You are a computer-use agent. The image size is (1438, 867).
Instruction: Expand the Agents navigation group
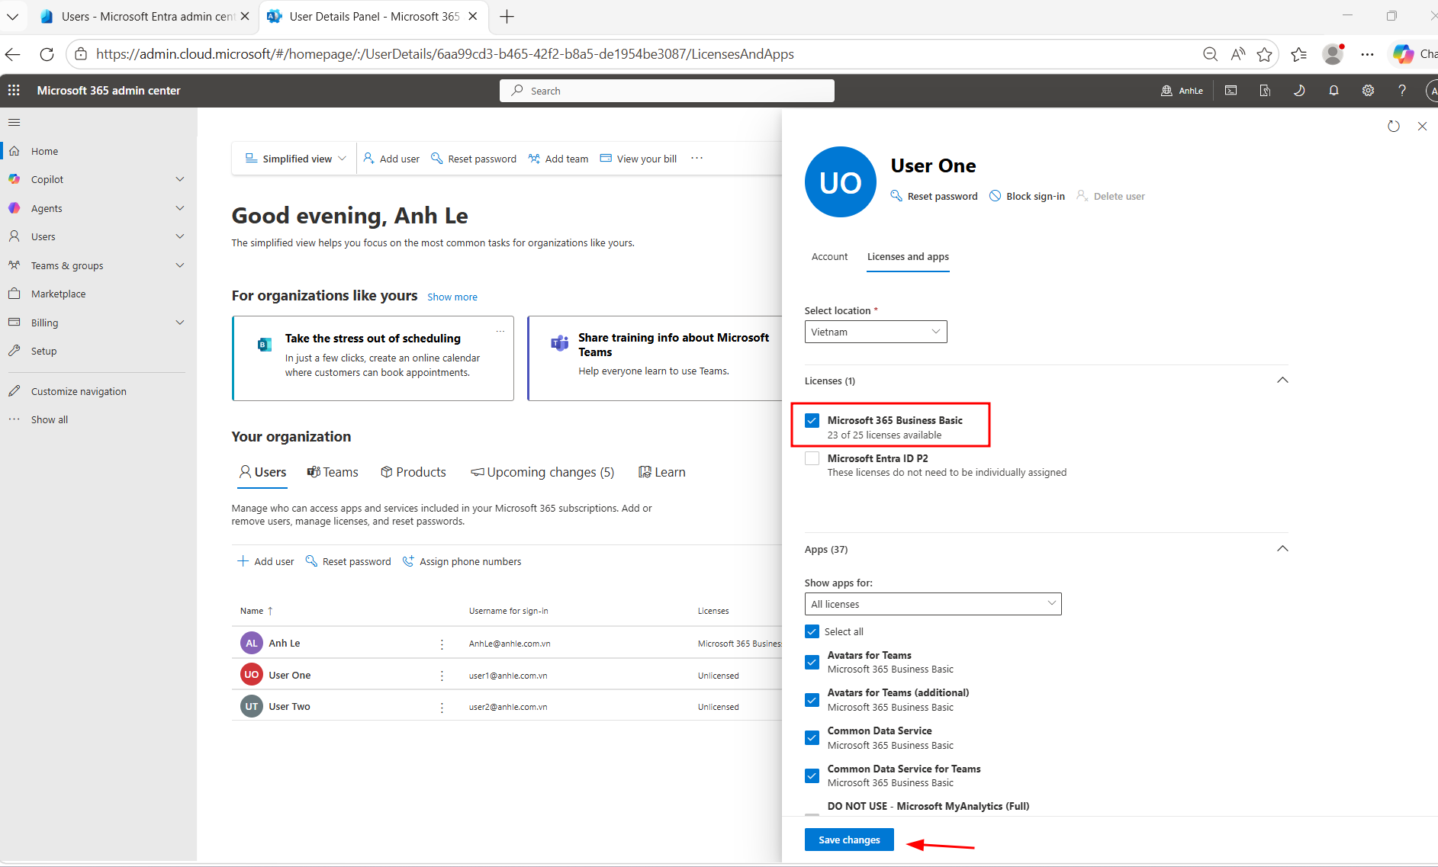[180, 208]
